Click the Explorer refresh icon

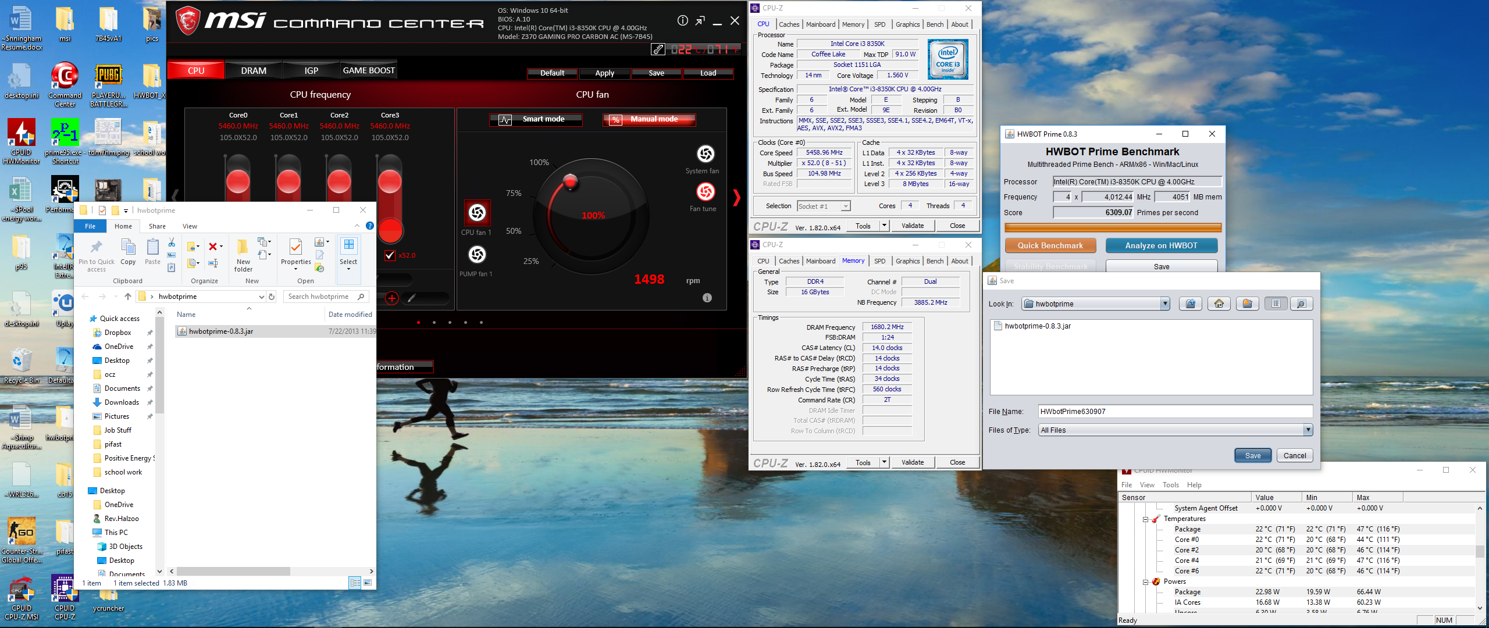tap(272, 297)
